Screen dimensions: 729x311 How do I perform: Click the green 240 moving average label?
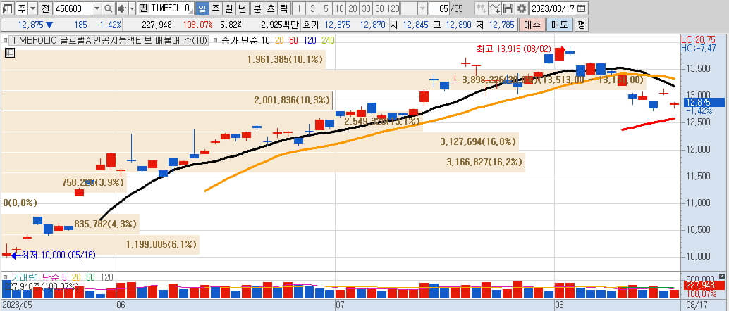coord(328,40)
